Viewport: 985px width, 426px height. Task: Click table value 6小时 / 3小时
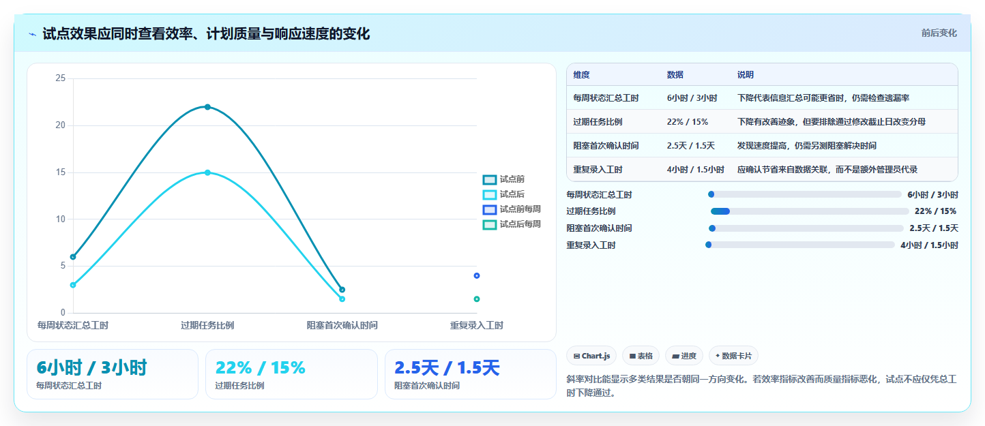692,98
